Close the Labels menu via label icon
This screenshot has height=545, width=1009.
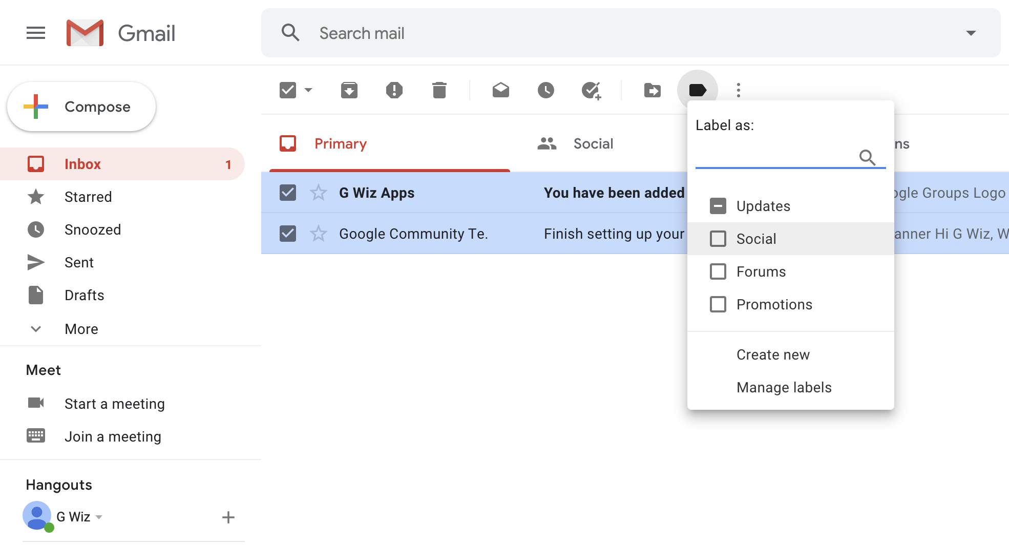tap(698, 90)
